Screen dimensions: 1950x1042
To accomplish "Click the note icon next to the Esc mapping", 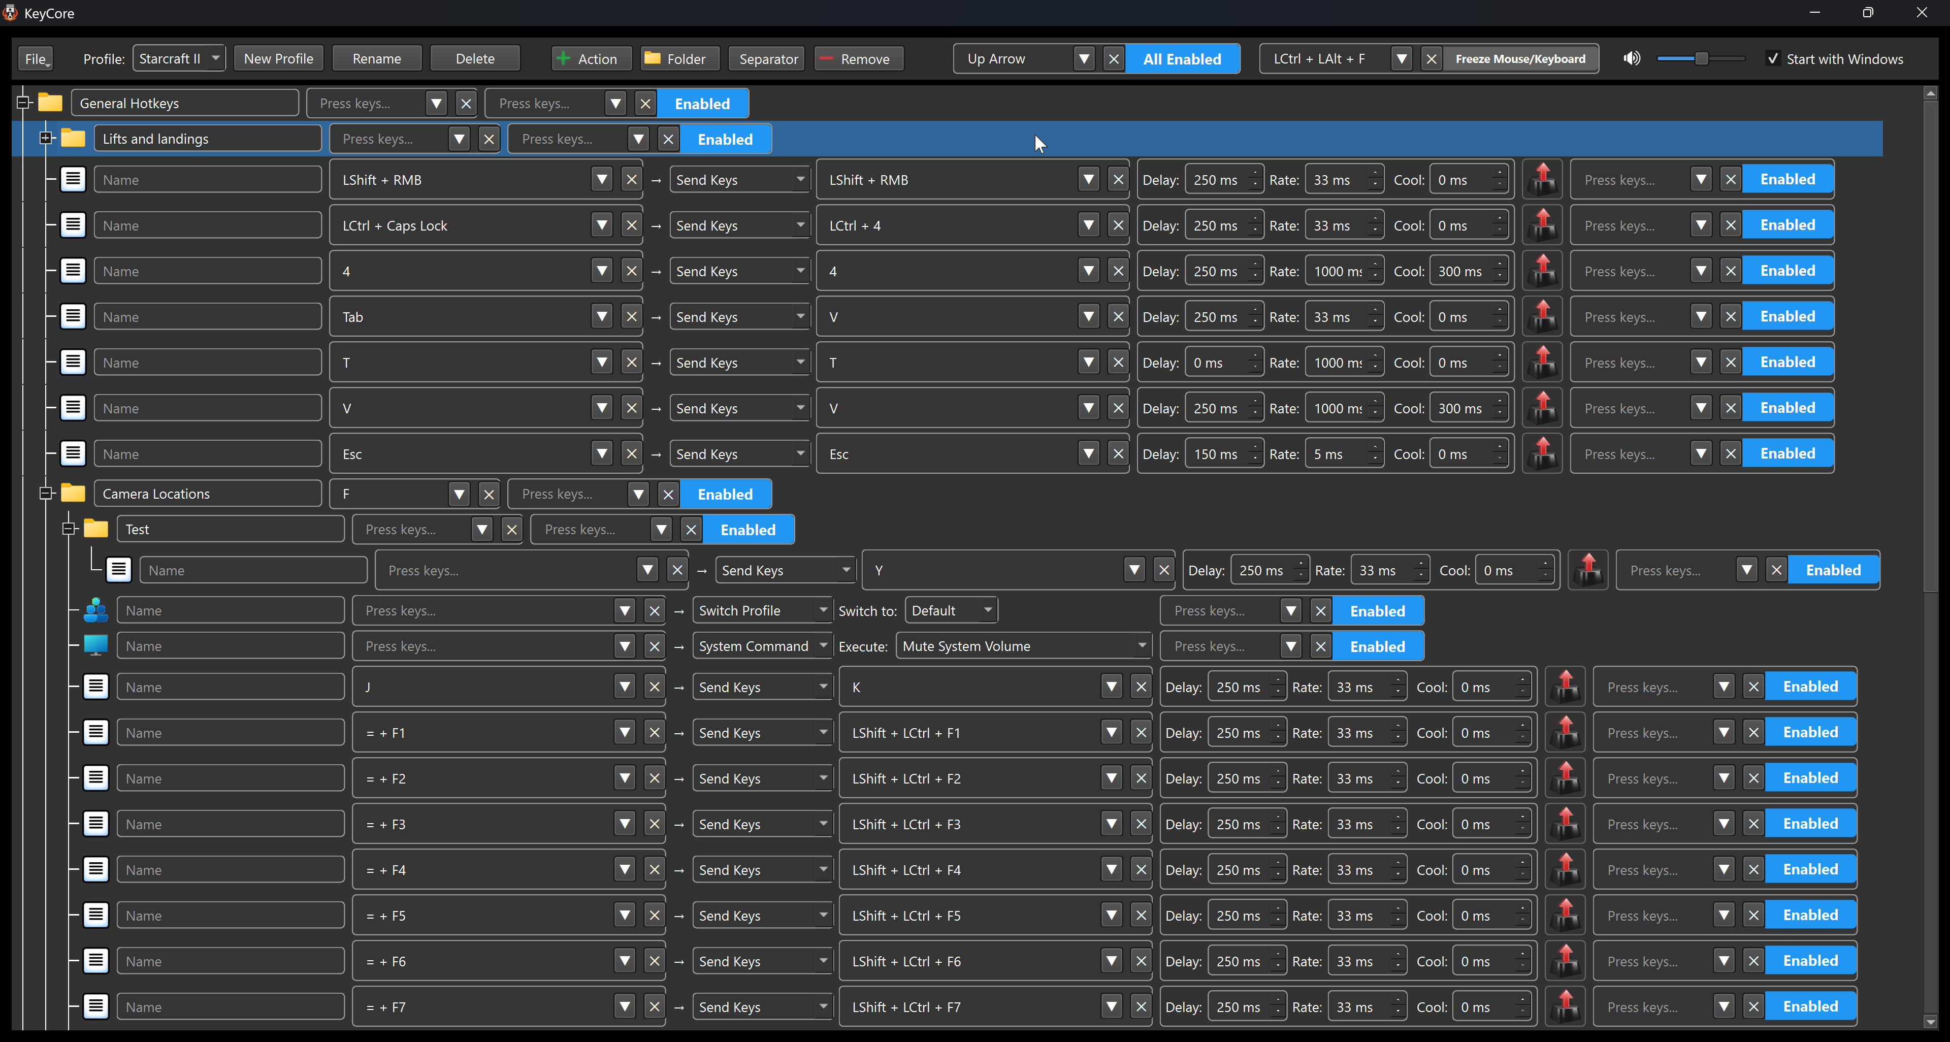I will [73, 452].
